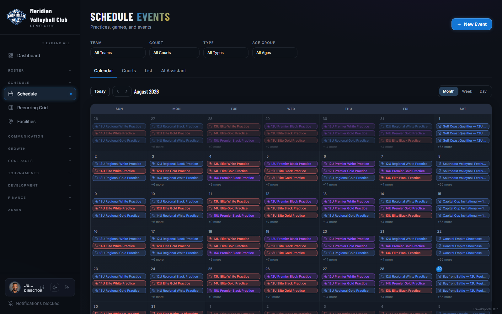
Task: Open Recurring Grid icon
Action: [11, 108]
